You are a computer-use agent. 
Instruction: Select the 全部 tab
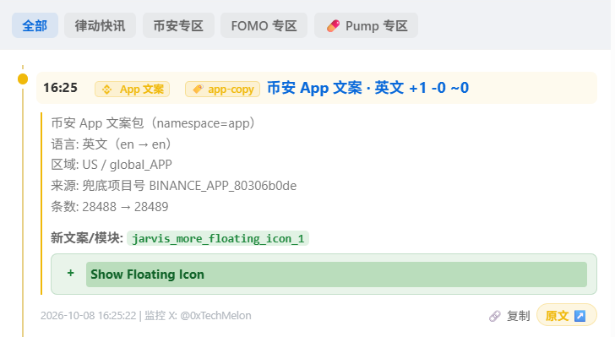pyautogui.click(x=35, y=25)
